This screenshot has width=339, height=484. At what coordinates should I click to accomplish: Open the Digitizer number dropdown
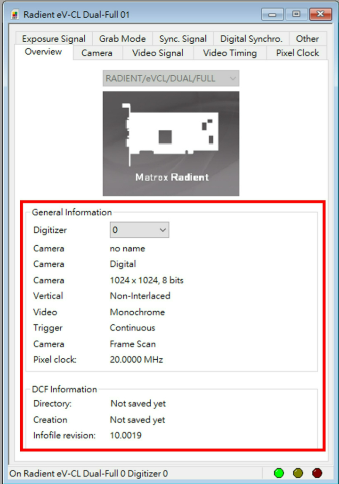point(139,230)
